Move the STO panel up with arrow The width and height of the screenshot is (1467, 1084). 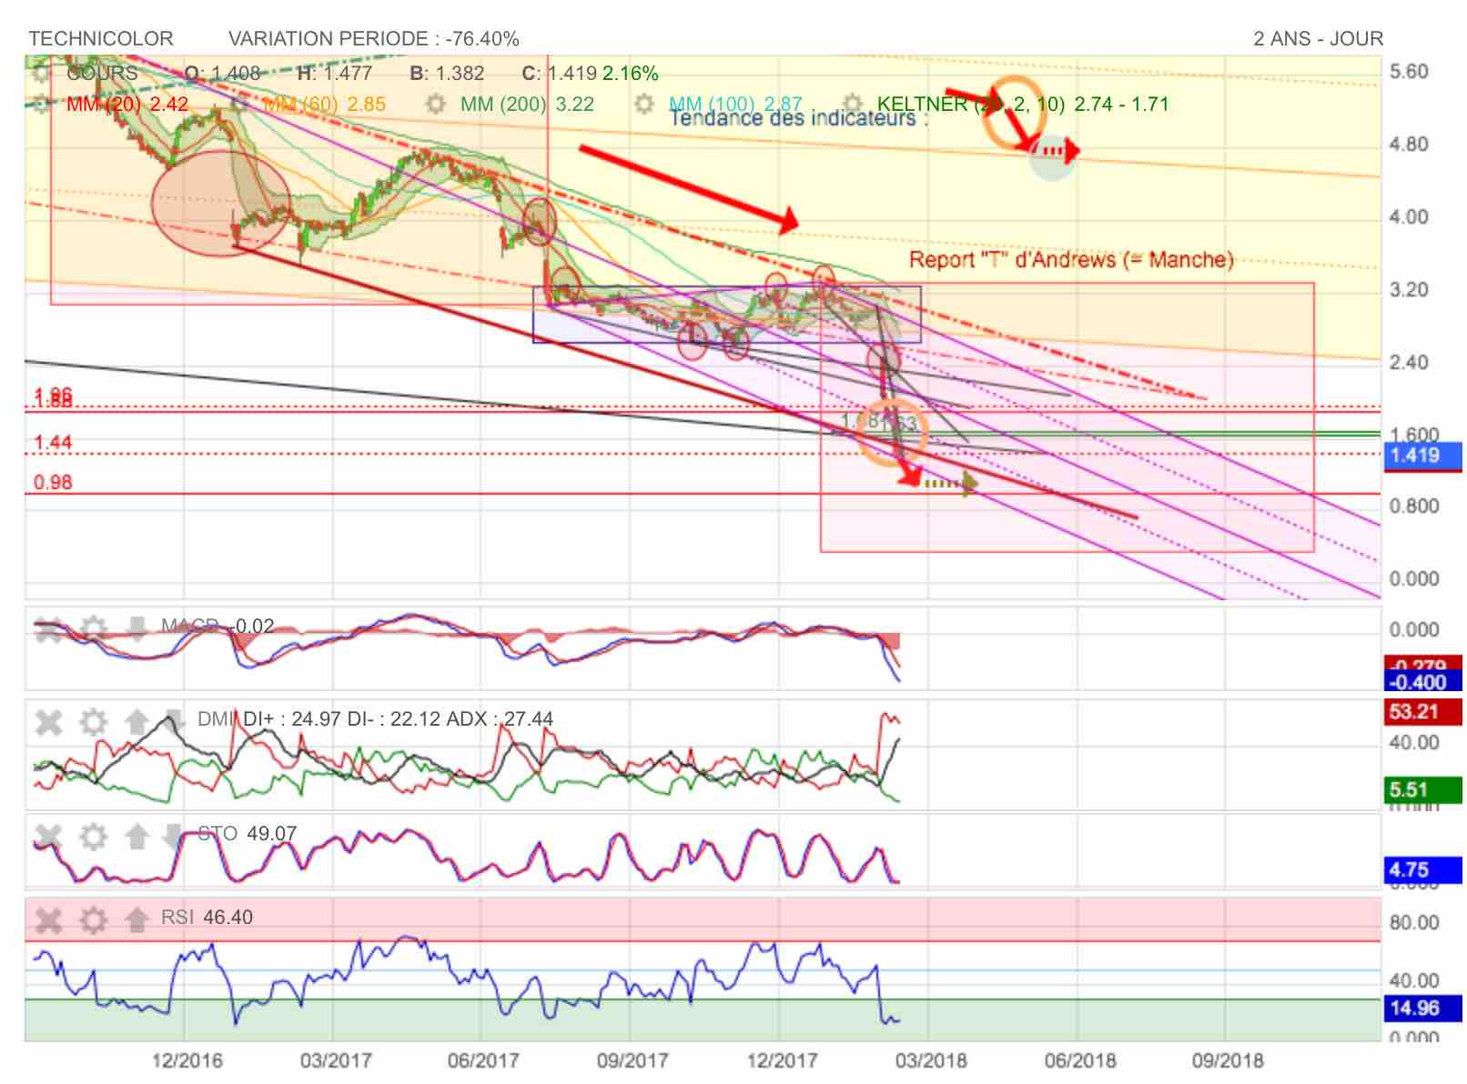[x=137, y=836]
